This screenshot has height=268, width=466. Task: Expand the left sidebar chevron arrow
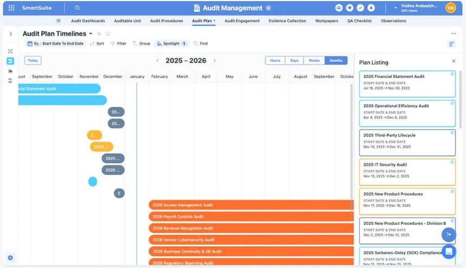(x=11, y=34)
